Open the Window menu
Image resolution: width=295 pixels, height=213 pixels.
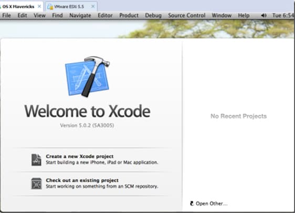pos(222,15)
